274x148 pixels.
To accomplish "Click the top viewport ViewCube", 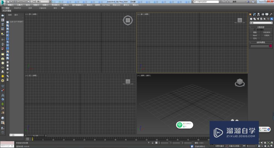I will click(x=128, y=20).
